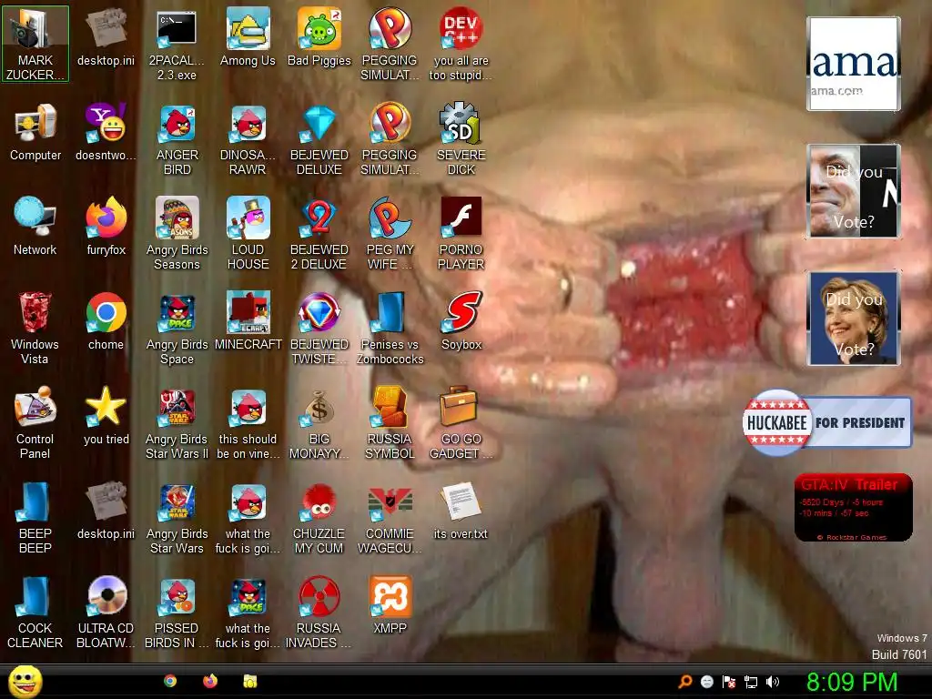Open the red Flash player icon

coord(461,234)
